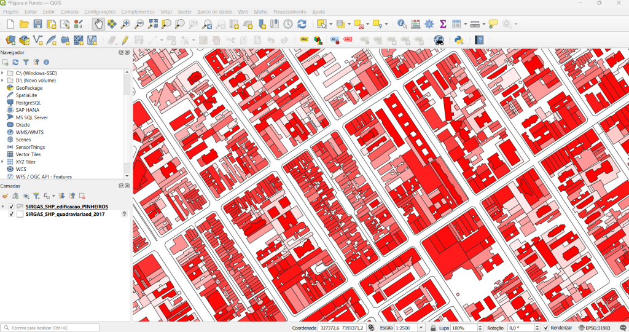Screen dimensions: 629x332
Task: Refresh the Navegador browser panel
Action: click(x=15, y=62)
